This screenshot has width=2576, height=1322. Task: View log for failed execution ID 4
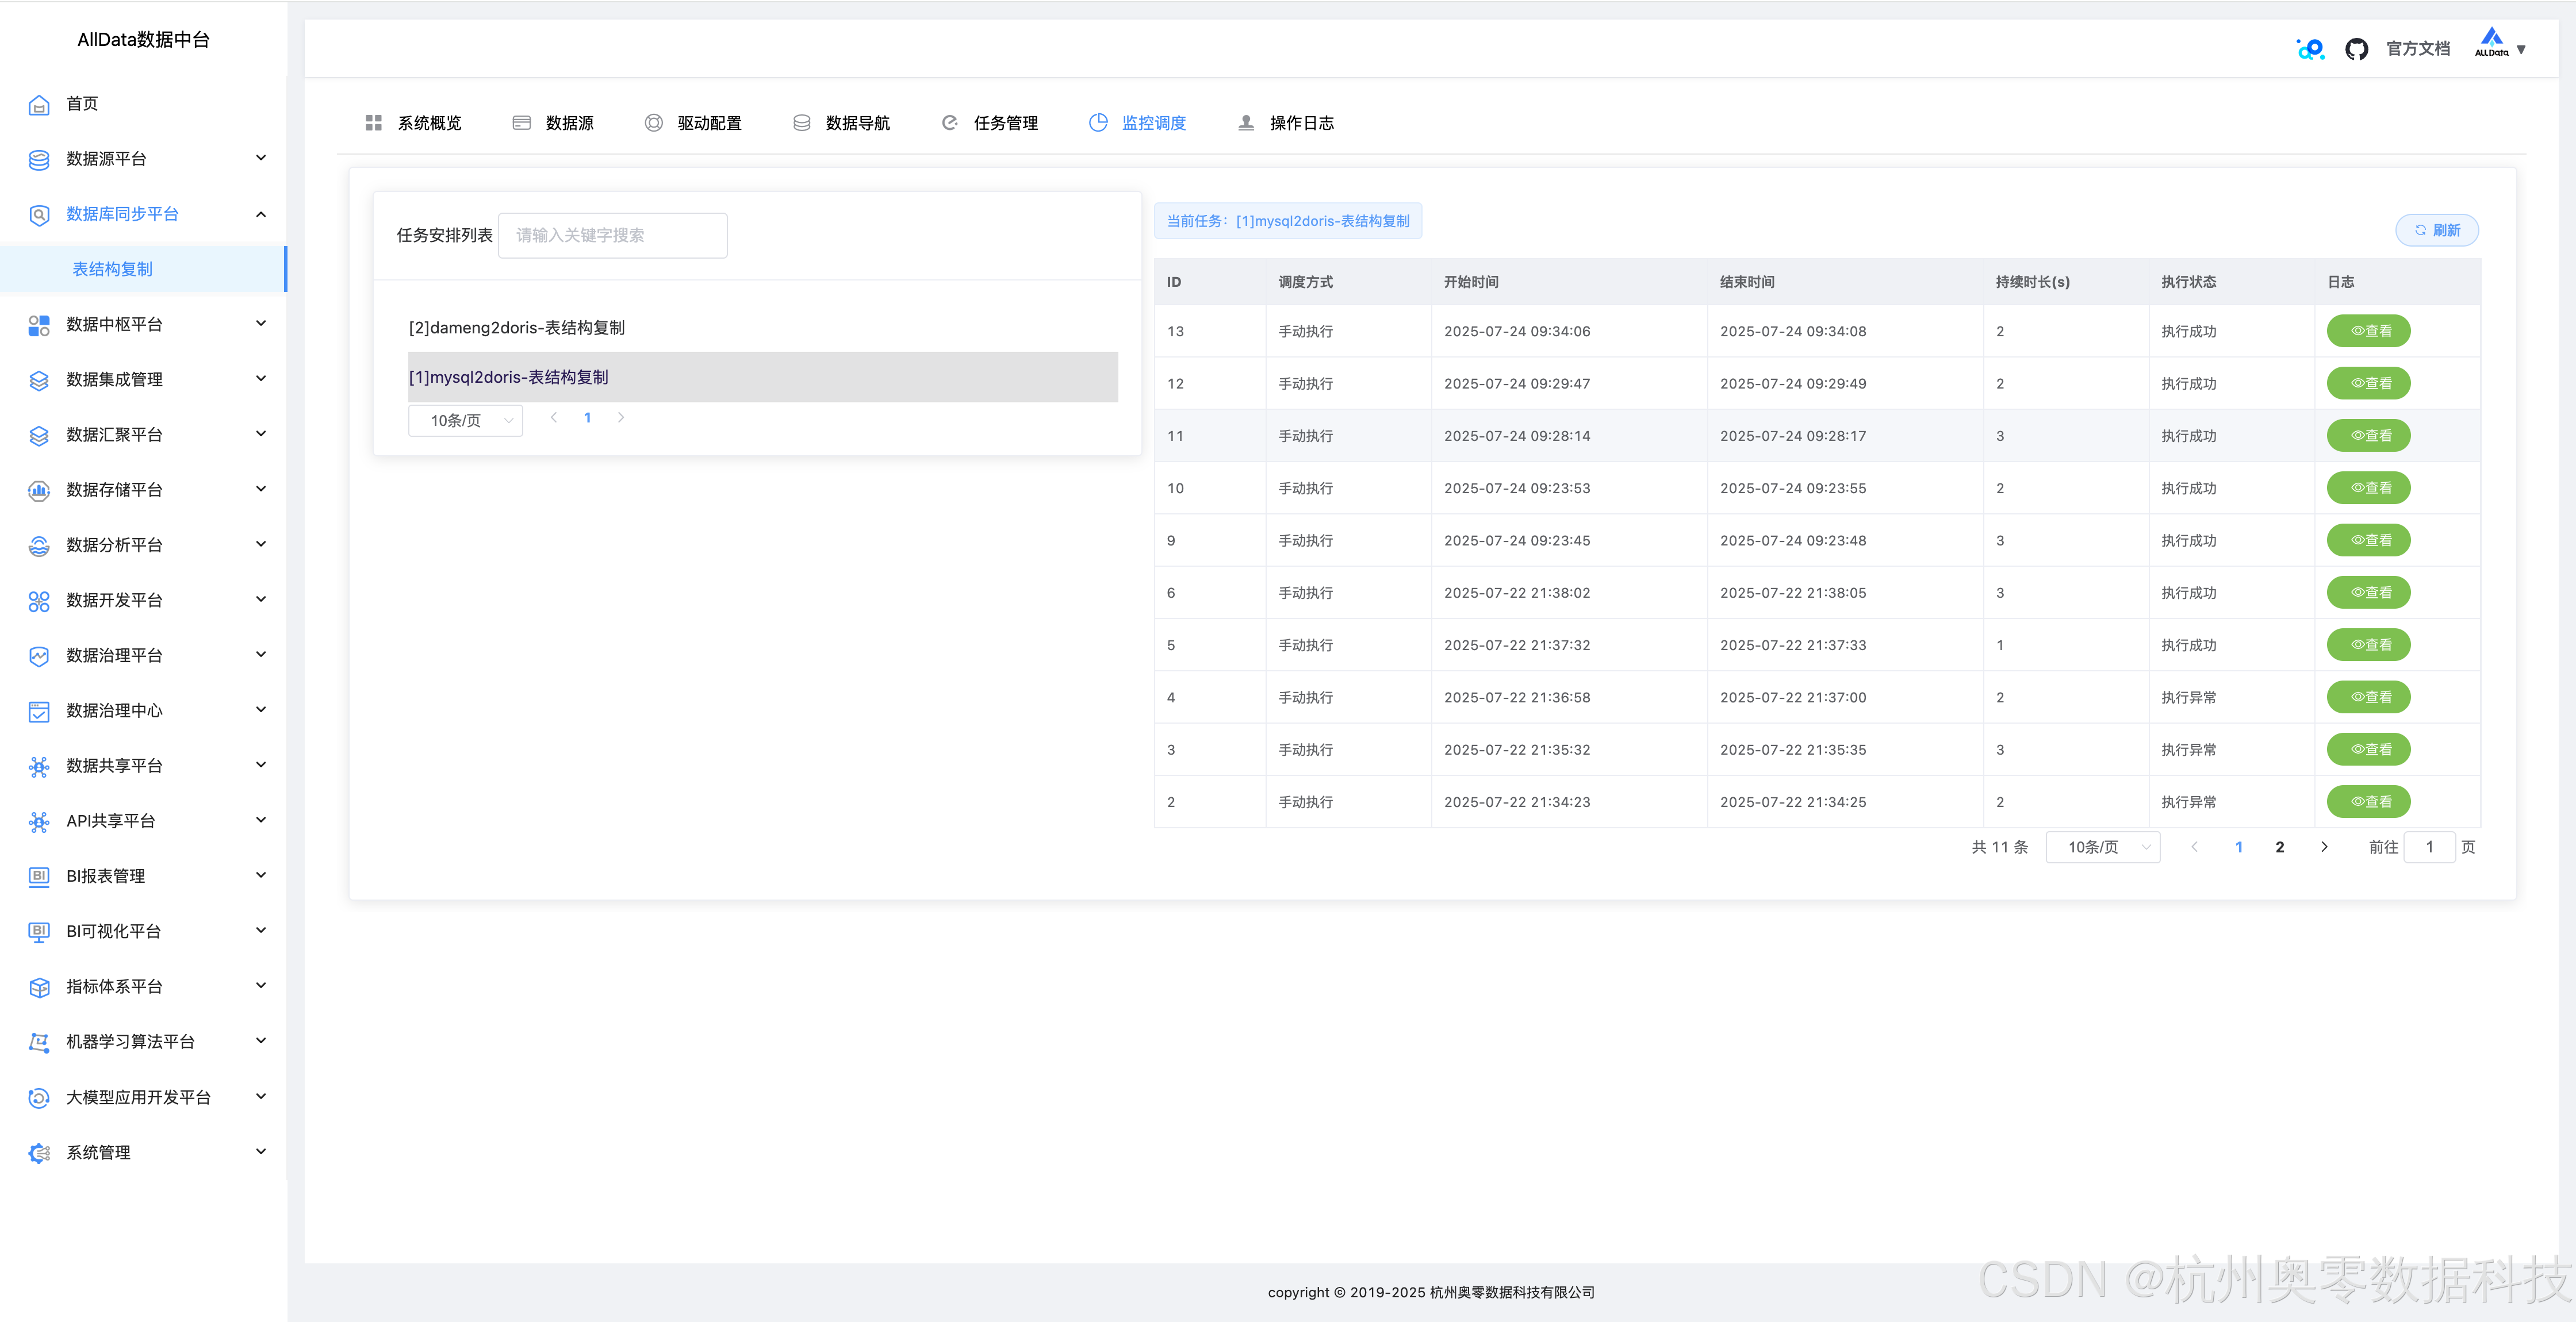[x=2368, y=697]
